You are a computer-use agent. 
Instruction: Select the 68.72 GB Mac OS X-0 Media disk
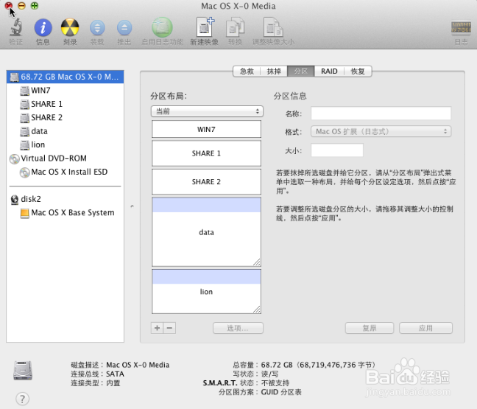(65, 77)
